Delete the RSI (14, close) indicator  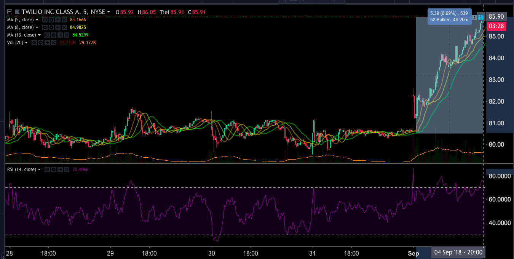67,169
